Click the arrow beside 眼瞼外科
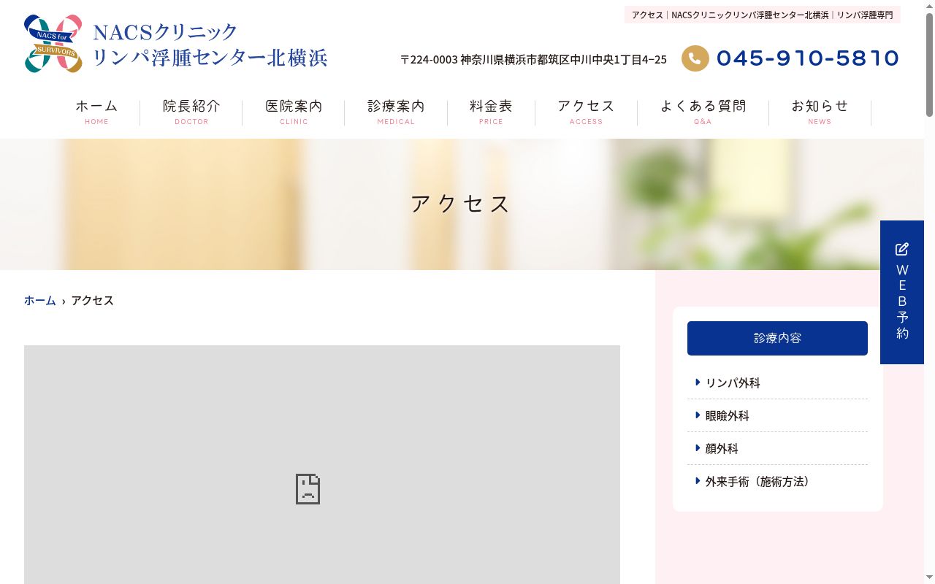The image size is (935, 584). coord(698,415)
